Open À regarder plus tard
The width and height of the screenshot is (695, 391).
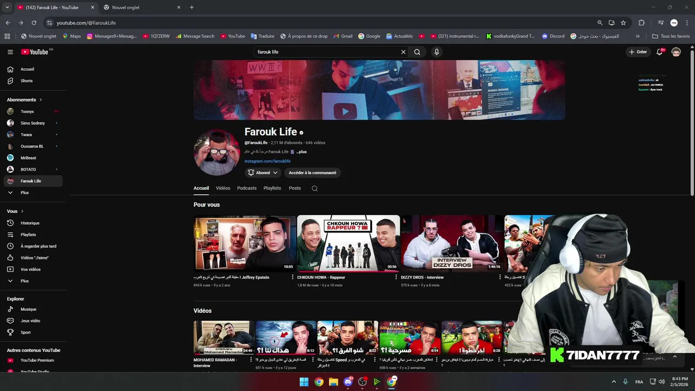tap(33, 246)
